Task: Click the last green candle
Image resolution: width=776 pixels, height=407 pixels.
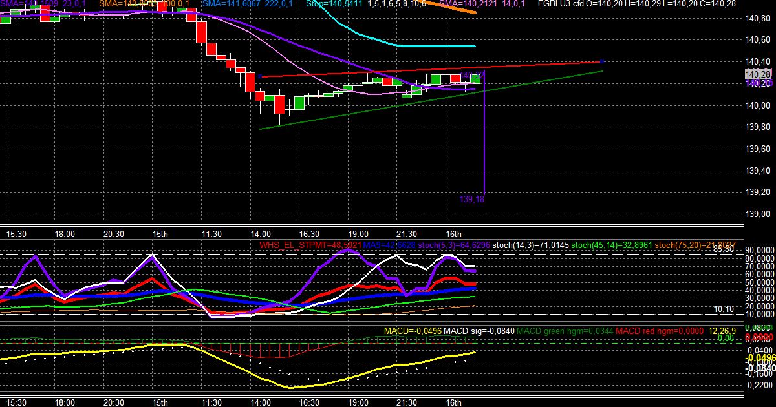Action: (476, 78)
